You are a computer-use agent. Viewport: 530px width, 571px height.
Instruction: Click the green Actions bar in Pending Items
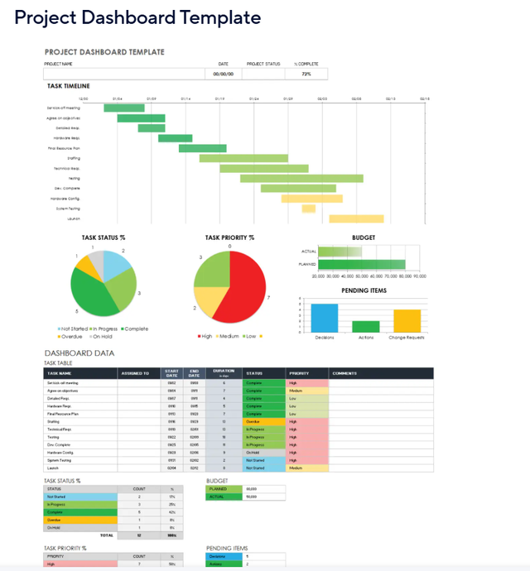click(366, 326)
